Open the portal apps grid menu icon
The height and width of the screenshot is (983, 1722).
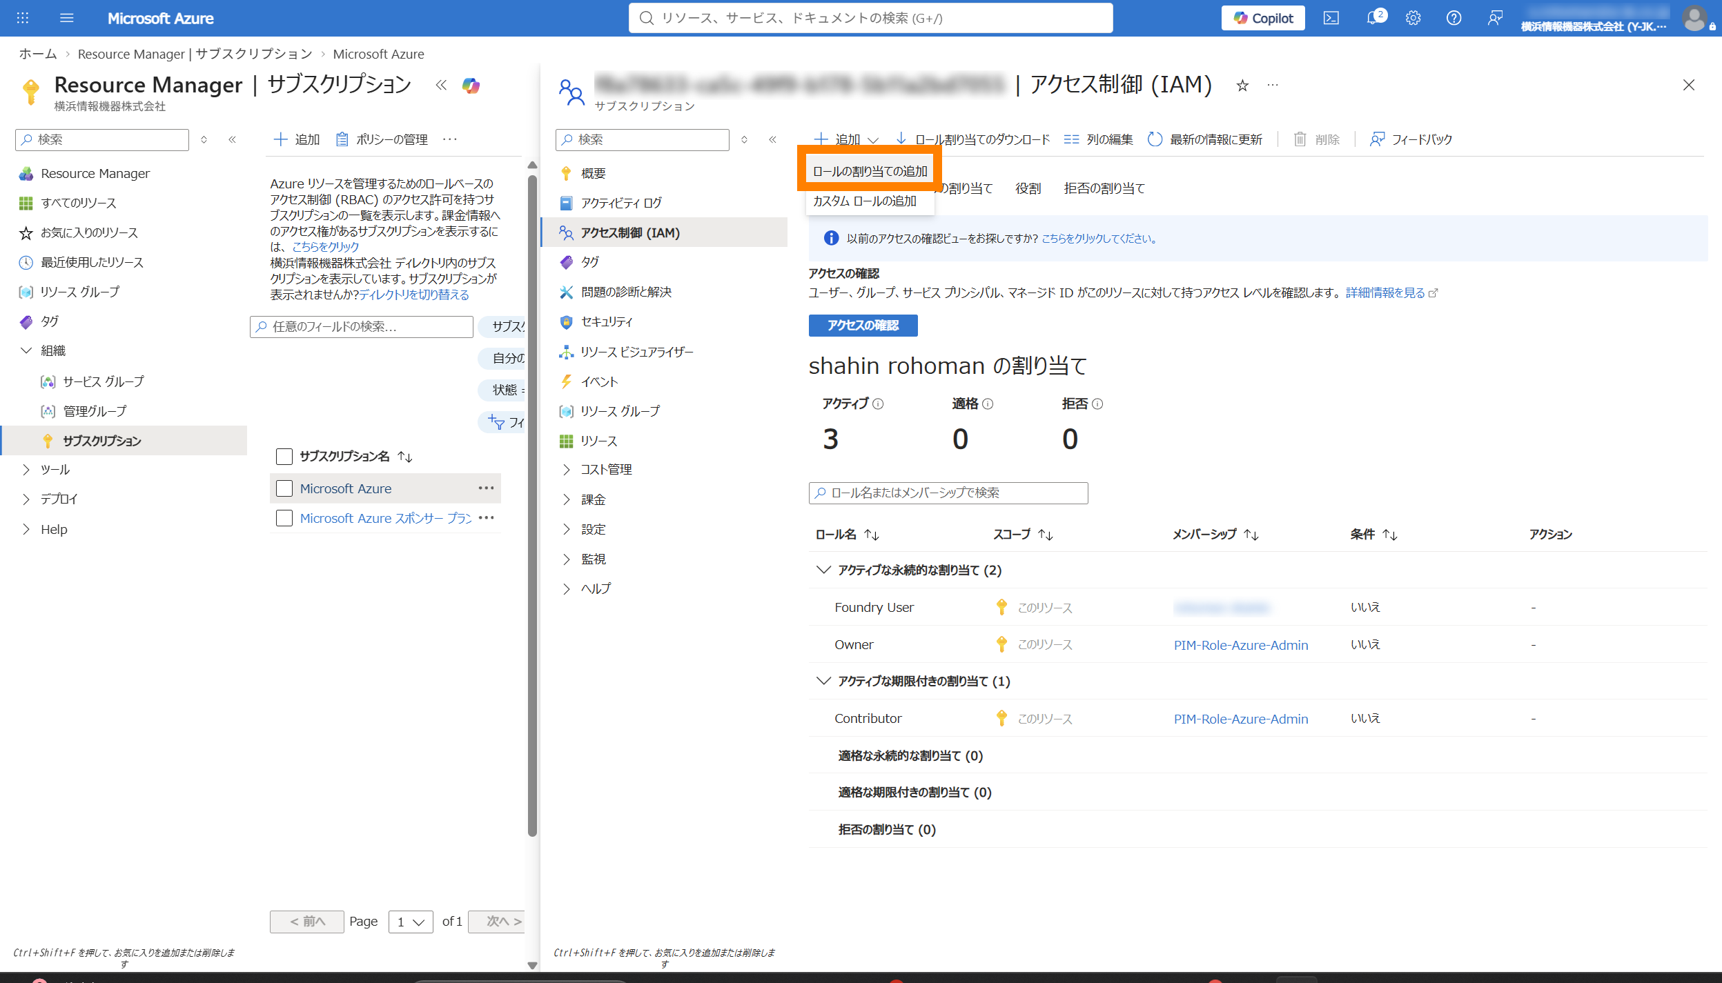23,18
